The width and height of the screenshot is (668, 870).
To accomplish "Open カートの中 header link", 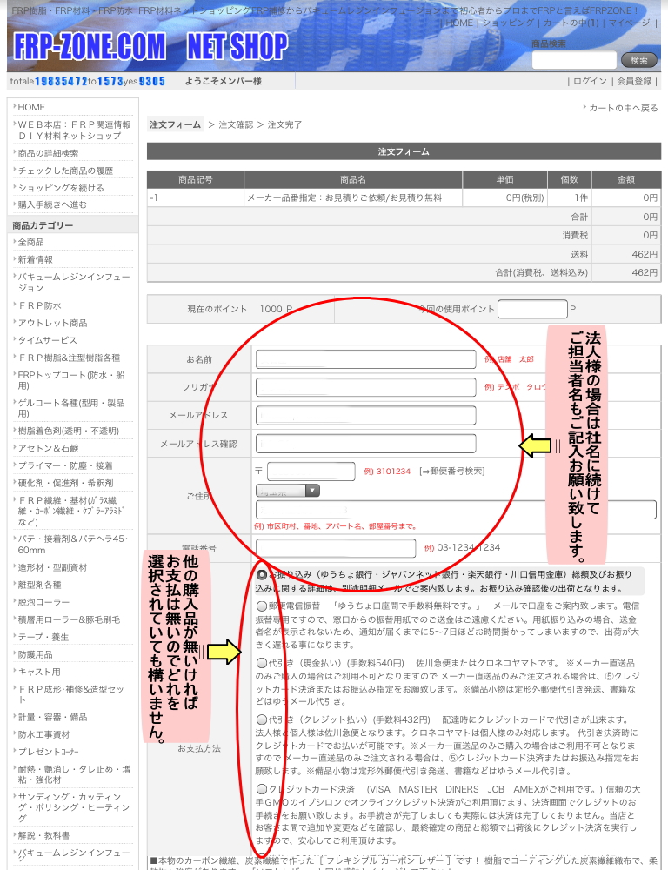I will point(571,23).
